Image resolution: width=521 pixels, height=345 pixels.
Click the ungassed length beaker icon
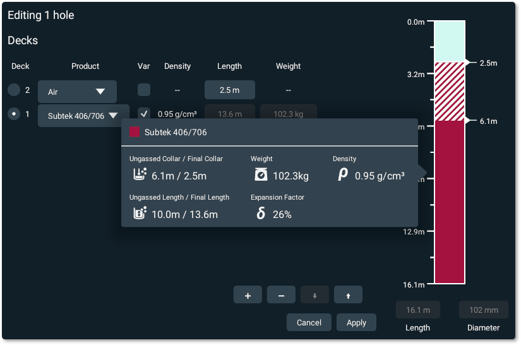point(140,213)
